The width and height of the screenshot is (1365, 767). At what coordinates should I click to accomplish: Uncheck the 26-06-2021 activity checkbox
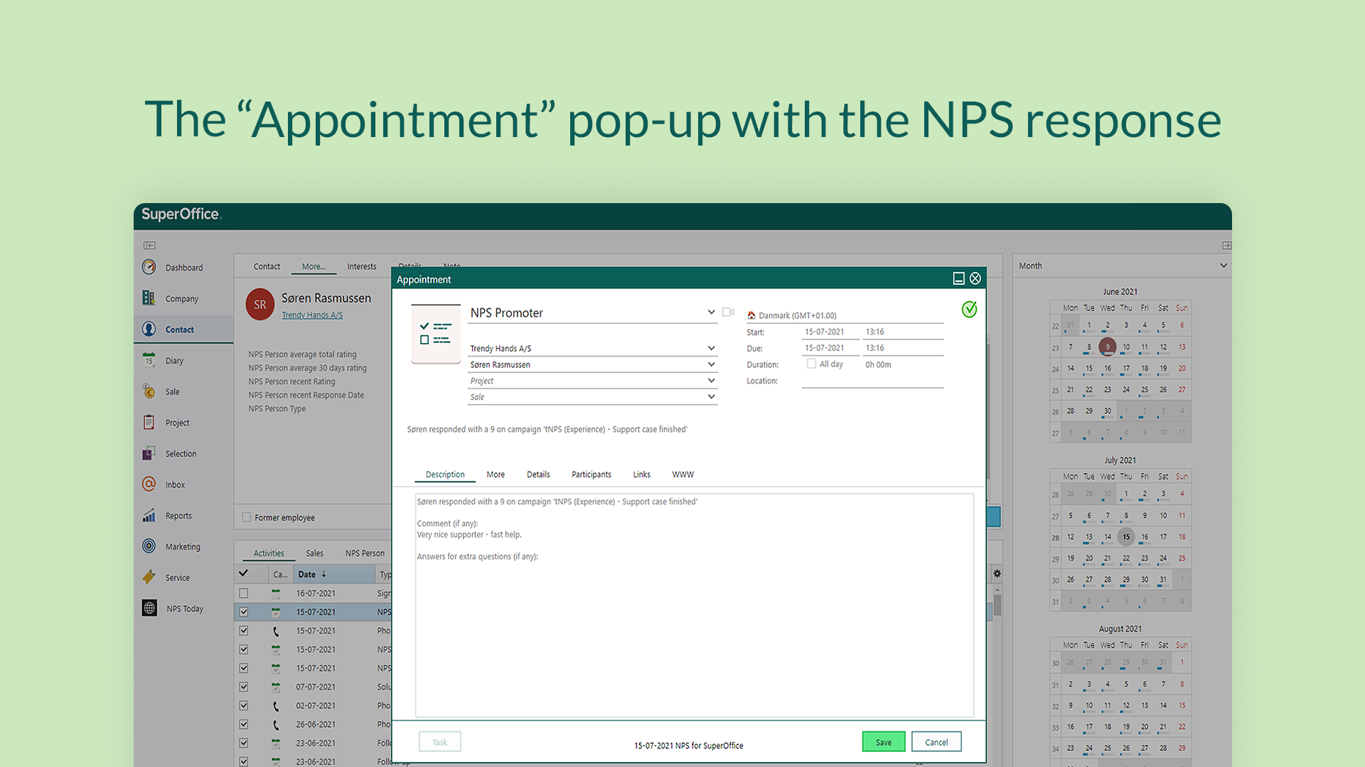pyautogui.click(x=244, y=725)
